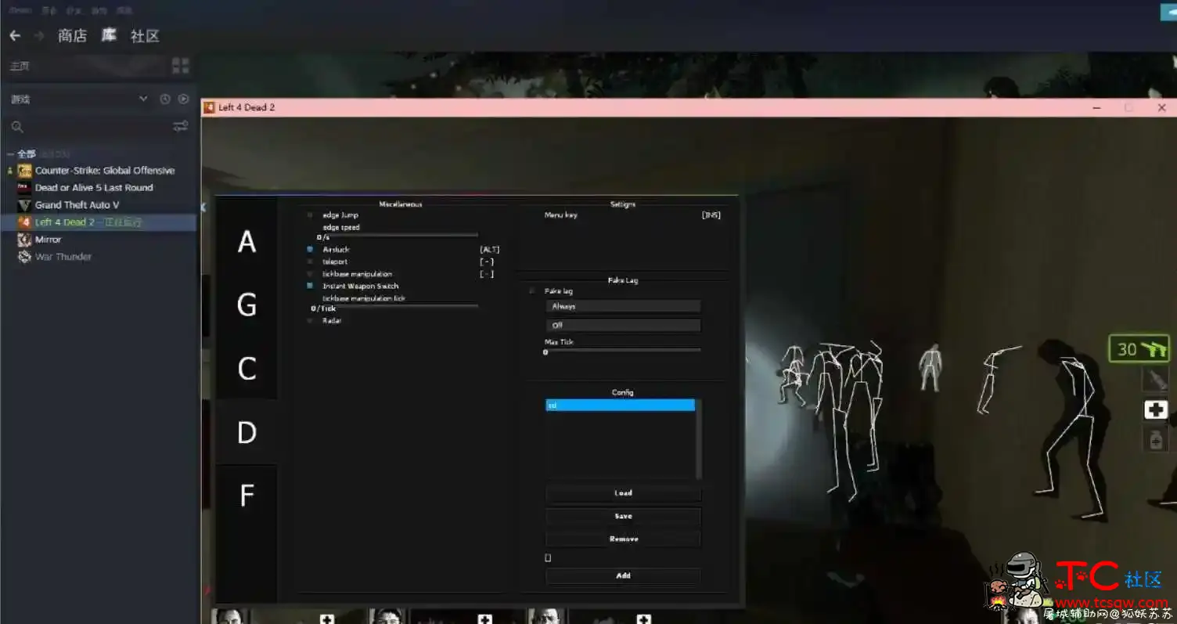Click the Dead or Alive 5 icon

point(24,188)
